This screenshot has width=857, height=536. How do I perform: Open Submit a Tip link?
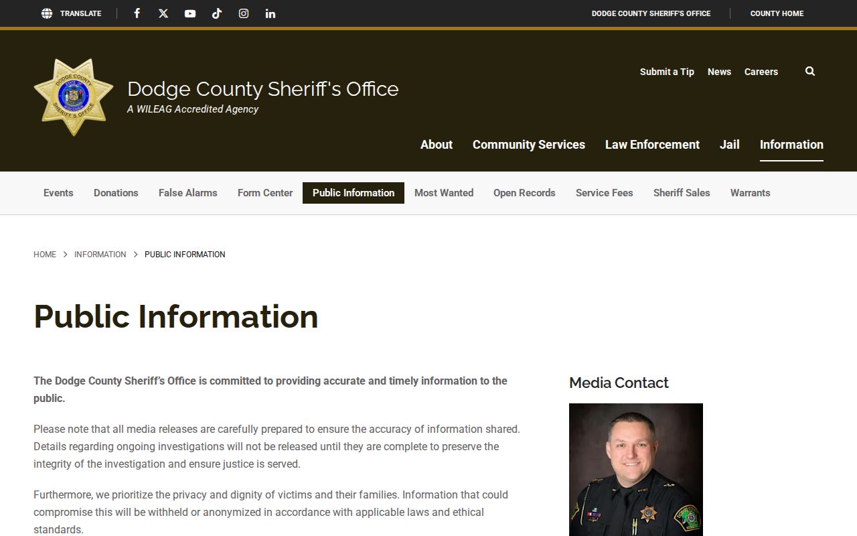[667, 72]
